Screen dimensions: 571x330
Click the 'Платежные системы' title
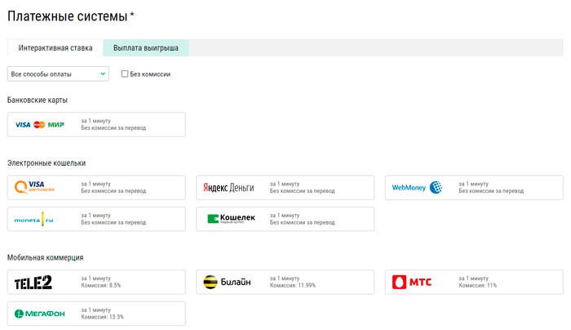68,16
